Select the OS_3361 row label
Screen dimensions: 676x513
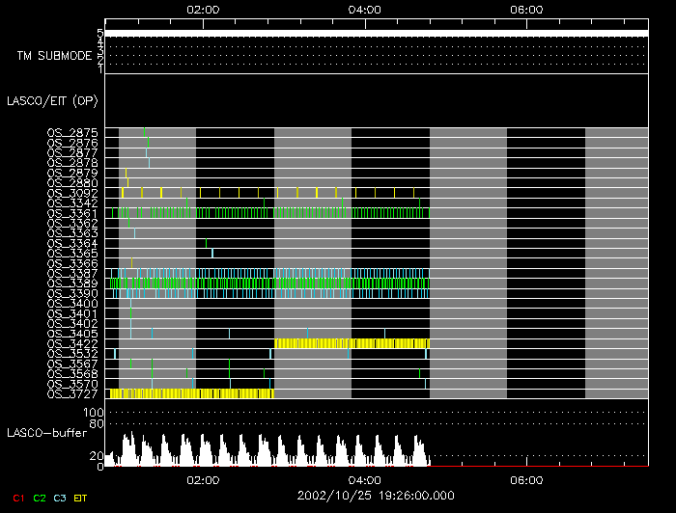click(72, 213)
